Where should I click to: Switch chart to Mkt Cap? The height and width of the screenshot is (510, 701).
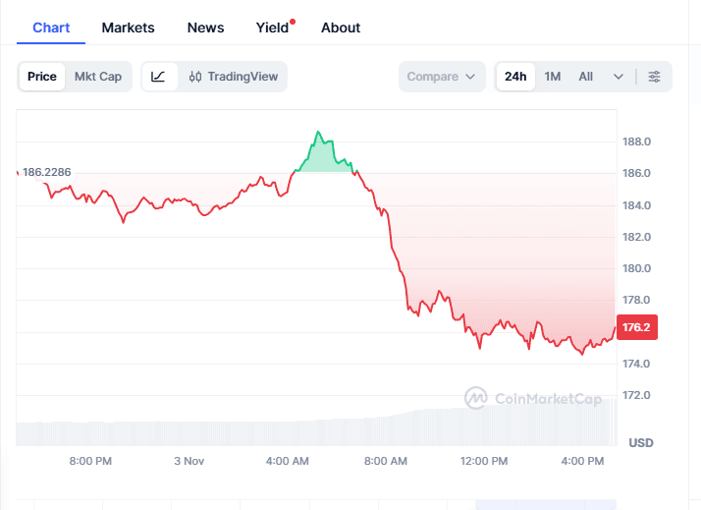tap(98, 77)
